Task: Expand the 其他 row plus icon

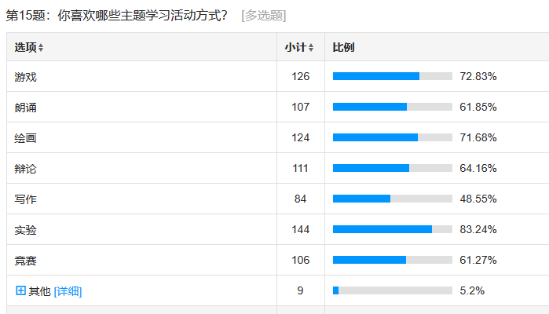Action: pos(20,290)
